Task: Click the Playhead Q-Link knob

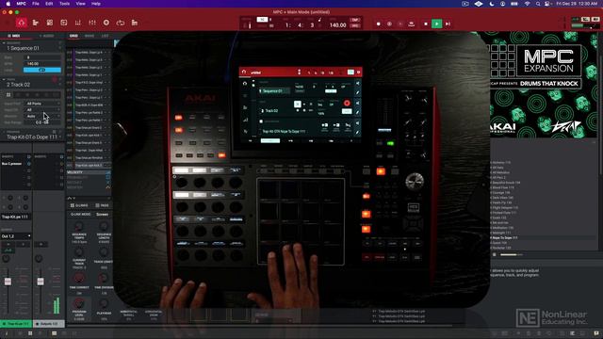Action: [x=104, y=303]
